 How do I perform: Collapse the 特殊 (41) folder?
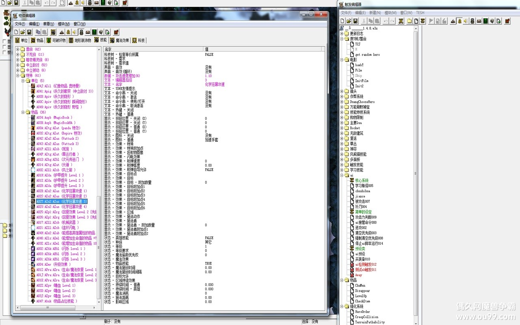(18, 76)
